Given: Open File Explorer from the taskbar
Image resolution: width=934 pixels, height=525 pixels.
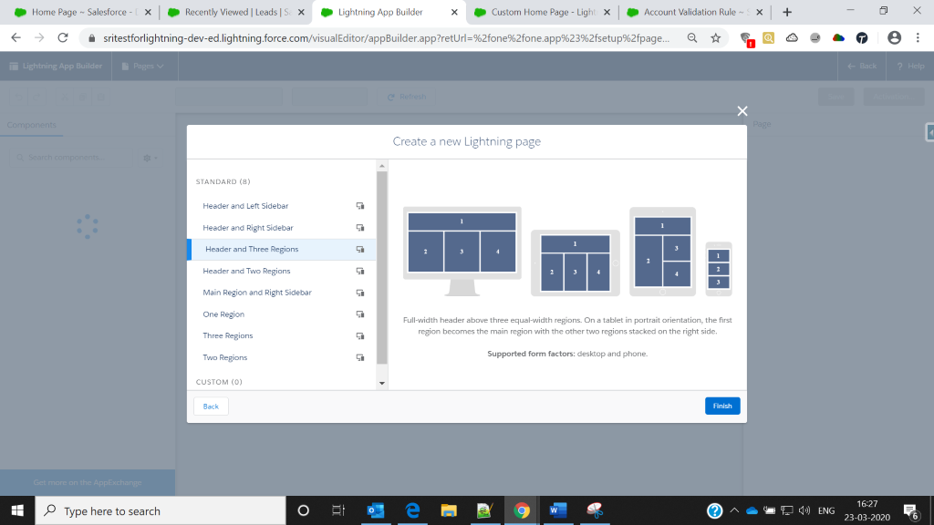Looking at the screenshot, I should 448,511.
